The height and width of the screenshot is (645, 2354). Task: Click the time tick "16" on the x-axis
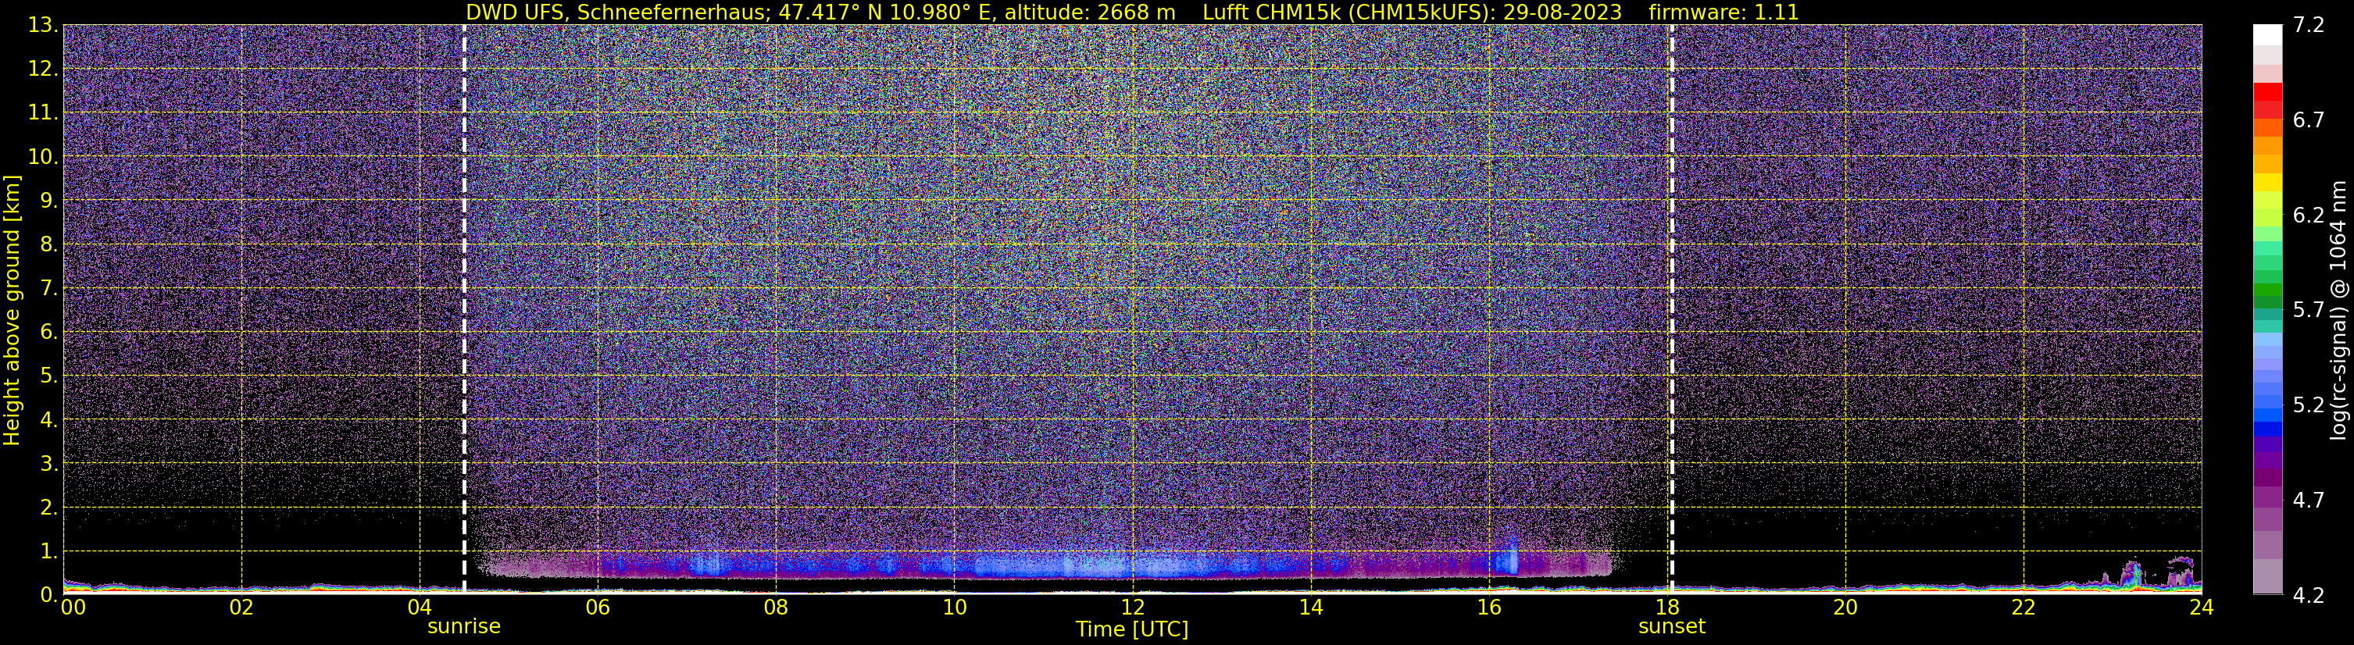[x=1488, y=608]
